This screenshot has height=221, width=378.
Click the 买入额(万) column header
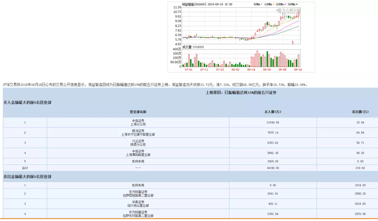tap(273, 112)
